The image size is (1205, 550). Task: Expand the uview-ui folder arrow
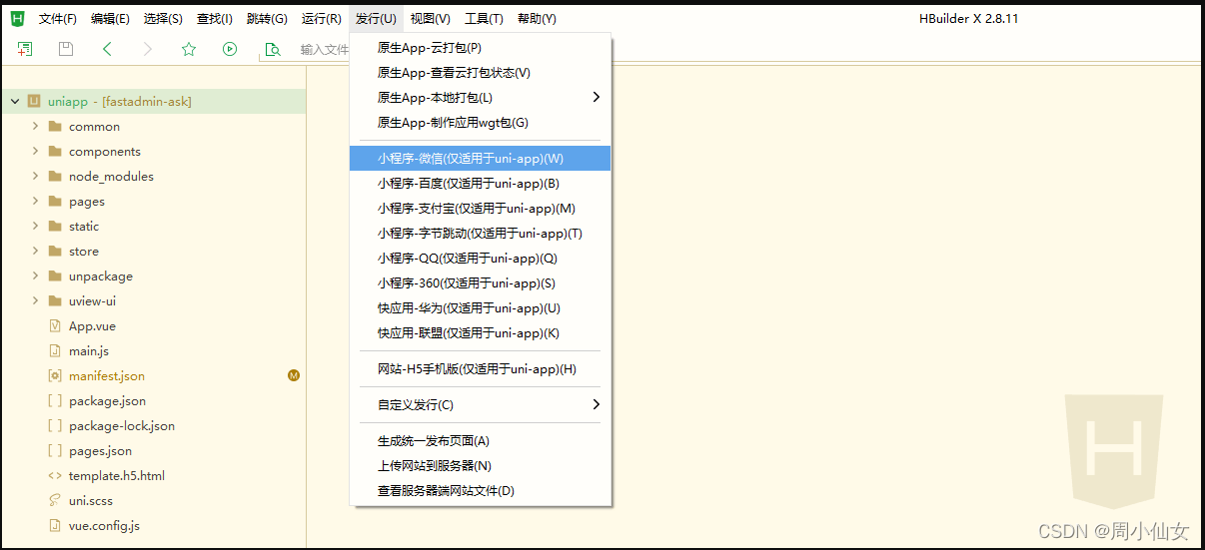coord(35,301)
